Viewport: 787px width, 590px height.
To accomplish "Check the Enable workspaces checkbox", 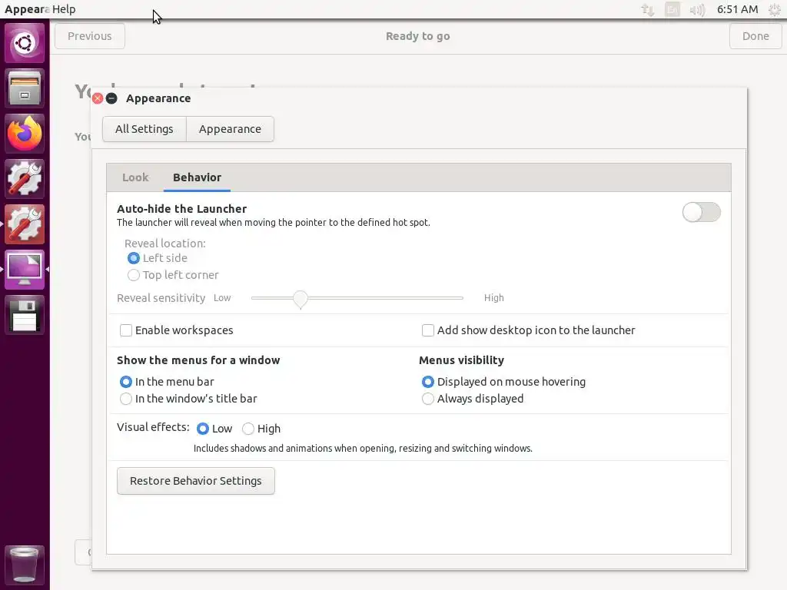I will click(126, 330).
